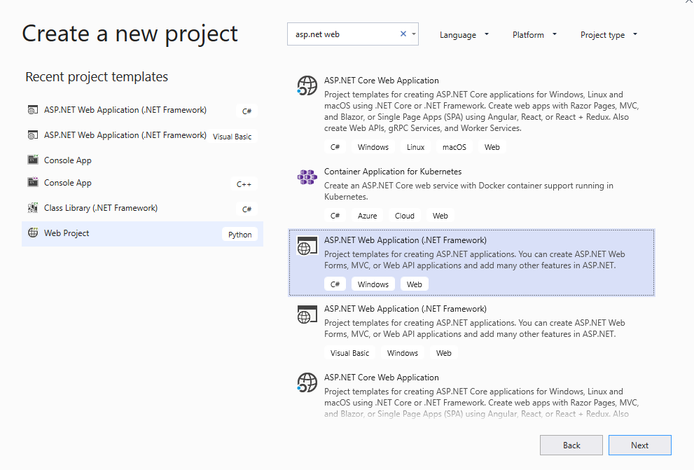Select the recent Visual Basic ASP.NET Web Application
Image resolution: width=694 pixels, height=470 pixels.
125,135
